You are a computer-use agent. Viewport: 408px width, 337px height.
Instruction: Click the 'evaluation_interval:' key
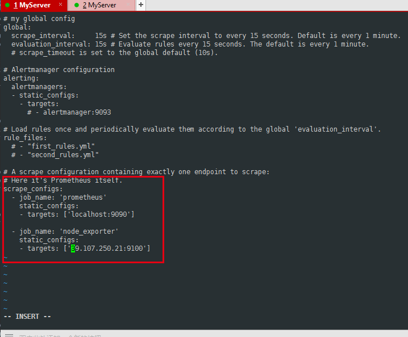(x=51, y=44)
